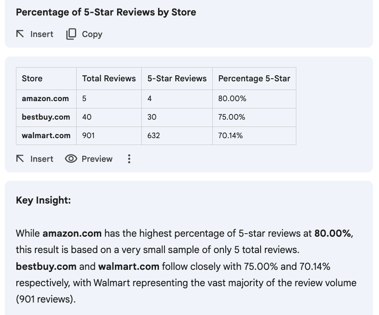Click the Insert arrow icon below the table
379x315 pixels.
tap(20, 159)
